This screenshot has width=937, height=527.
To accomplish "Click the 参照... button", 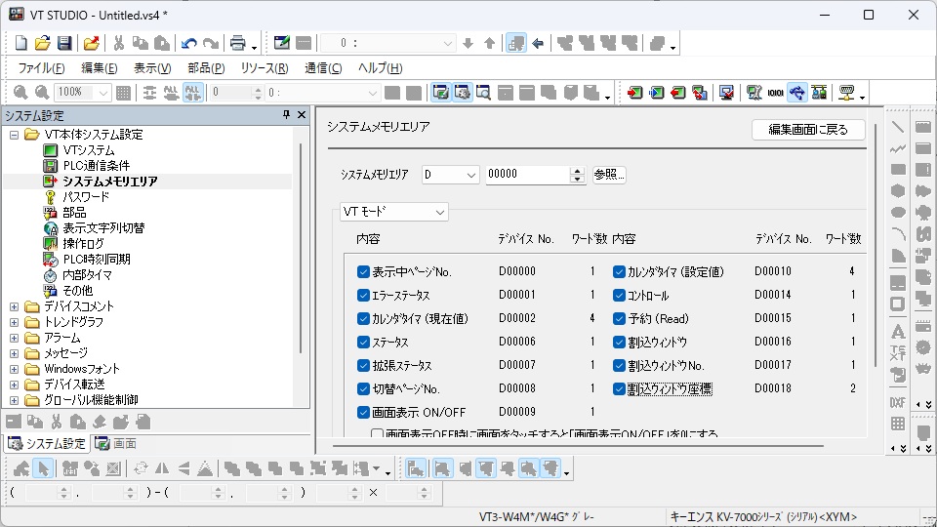I will point(609,175).
